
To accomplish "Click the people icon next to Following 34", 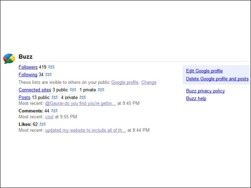I will (49, 74).
